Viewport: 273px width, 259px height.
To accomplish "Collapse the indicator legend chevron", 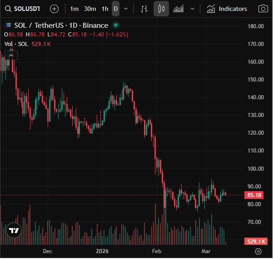I will click(x=11, y=55).
